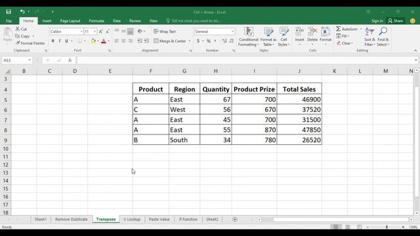Click the Insert cells icon
Image resolution: width=420 pixels, height=236 pixels.
pyautogui.click(x=299, y=32)
